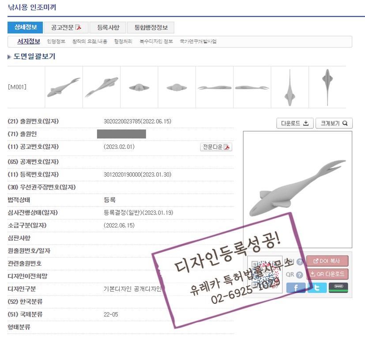Go to 인명정보 sub-menu

tap(56, 42)
